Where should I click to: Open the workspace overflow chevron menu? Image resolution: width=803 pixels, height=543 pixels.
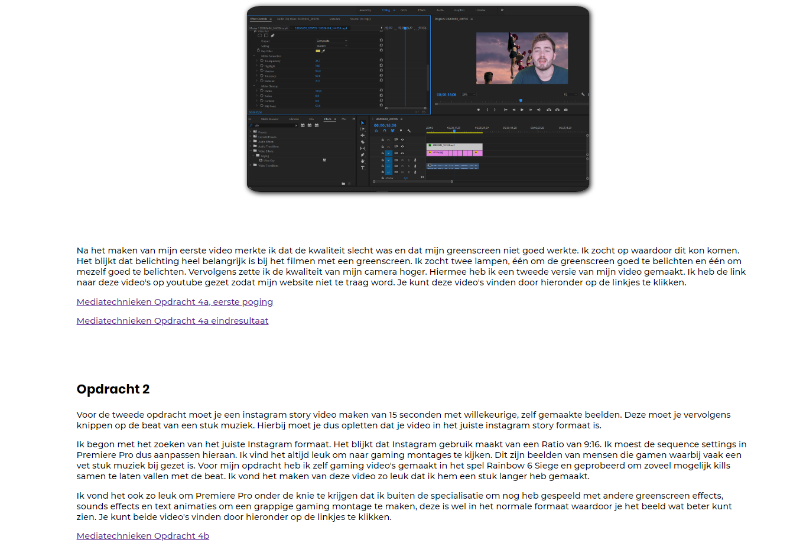coord(502,10)
